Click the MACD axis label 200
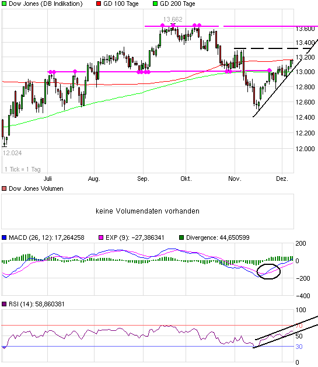Viewport: 318px width, 367px height. click(x=300, y=243)
